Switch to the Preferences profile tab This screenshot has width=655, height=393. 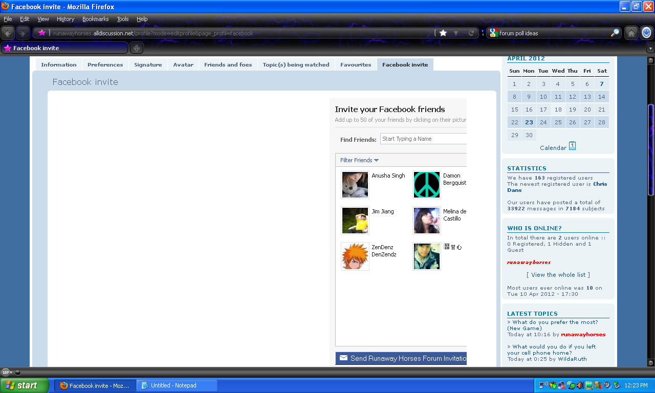[x=105, y=64]
